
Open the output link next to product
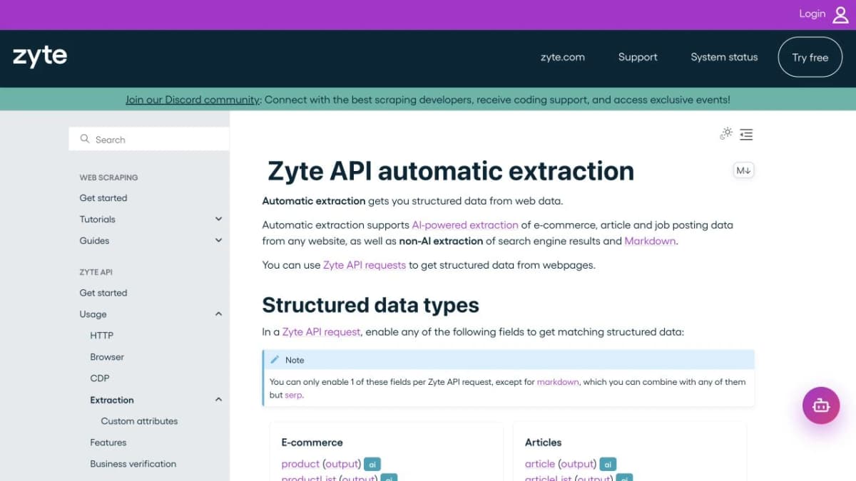coord(342,464)
